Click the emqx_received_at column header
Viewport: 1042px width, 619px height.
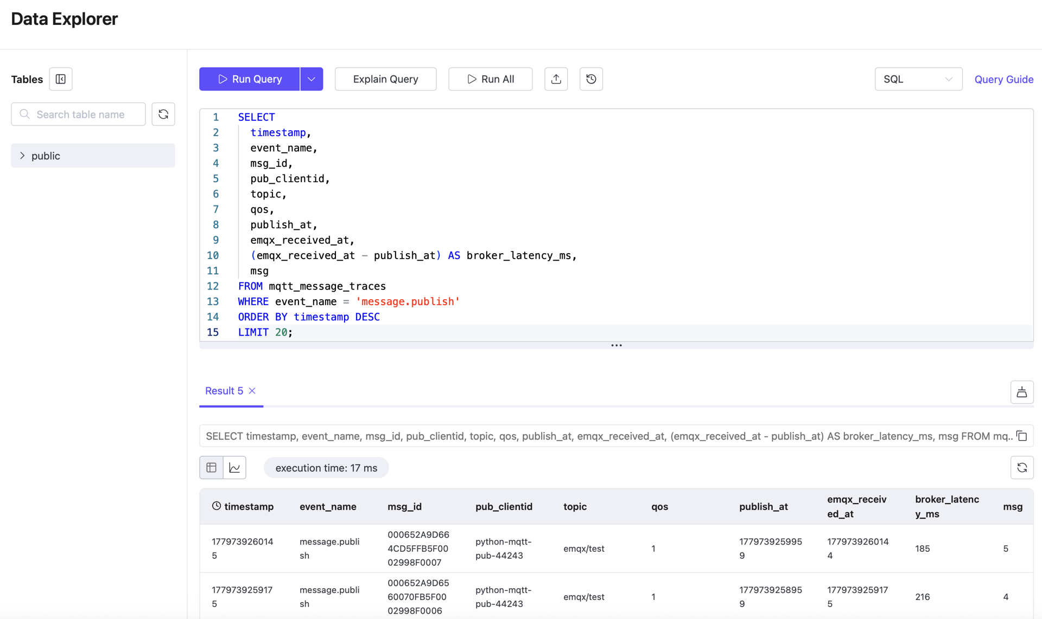pyautogui.click(x=856, y=506)
